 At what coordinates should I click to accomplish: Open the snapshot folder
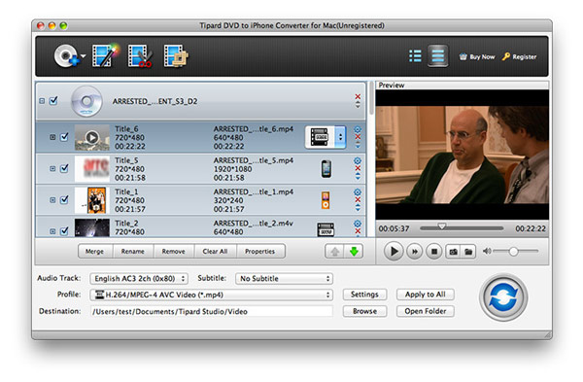coord(468,252)
